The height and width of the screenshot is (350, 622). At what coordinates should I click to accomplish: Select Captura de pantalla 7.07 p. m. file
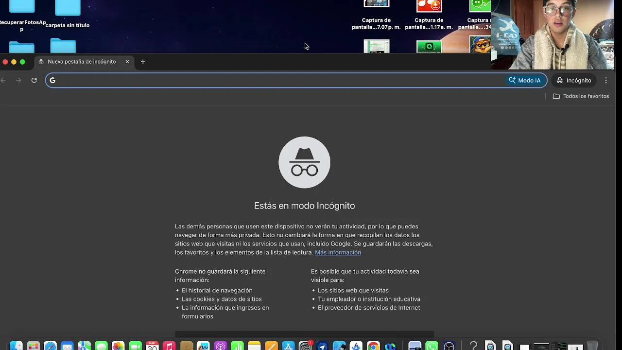click(376, 15)
